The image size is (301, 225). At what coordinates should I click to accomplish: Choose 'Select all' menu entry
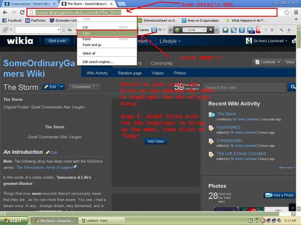coord(107,53)
